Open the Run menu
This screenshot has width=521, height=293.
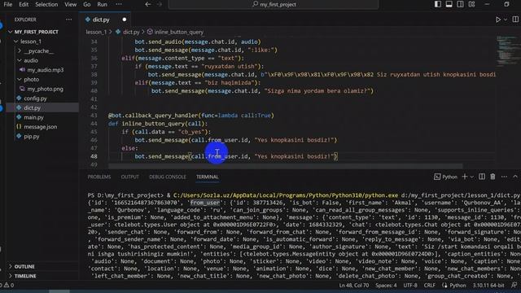point(102,4)
